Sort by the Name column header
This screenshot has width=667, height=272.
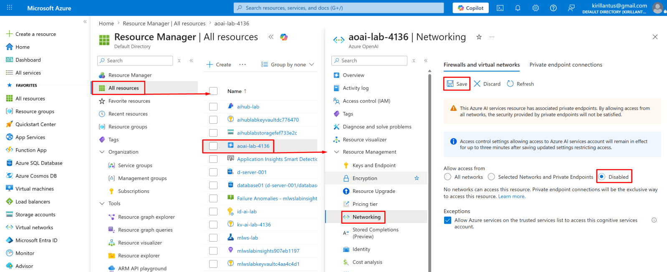point(237,91)
